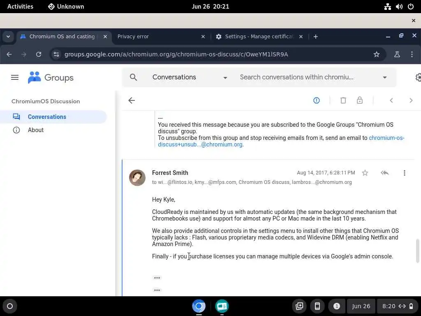Image resolution: width=421 pixels, height=316 pixels.
Task: Open the Jun 26 calendar date tray
Action: click(x=361, y=306)
